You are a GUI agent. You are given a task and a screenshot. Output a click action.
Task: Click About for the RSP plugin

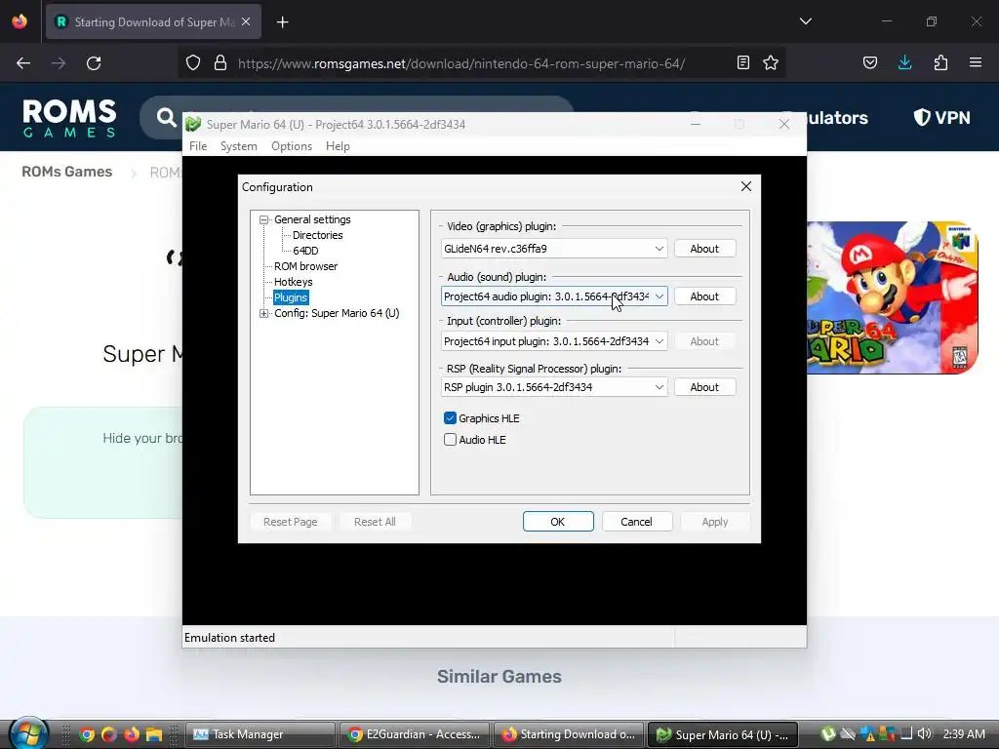tap(704, 387)
